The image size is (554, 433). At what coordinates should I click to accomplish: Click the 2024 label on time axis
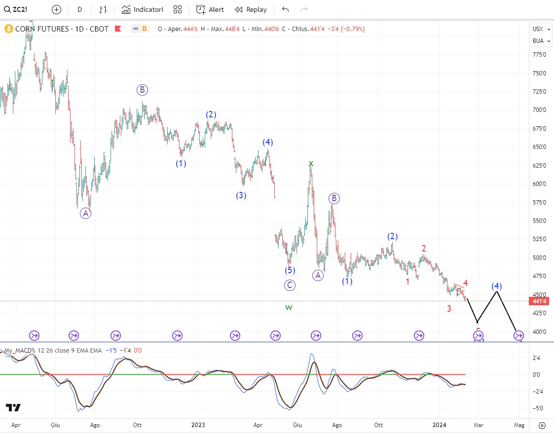(439, 425)
